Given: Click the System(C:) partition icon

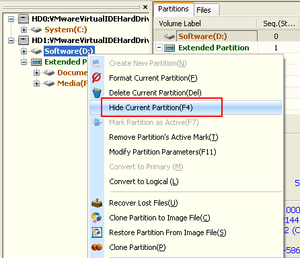Looking at the screenshot, I should pyautogui.click(x=36, y=30).
